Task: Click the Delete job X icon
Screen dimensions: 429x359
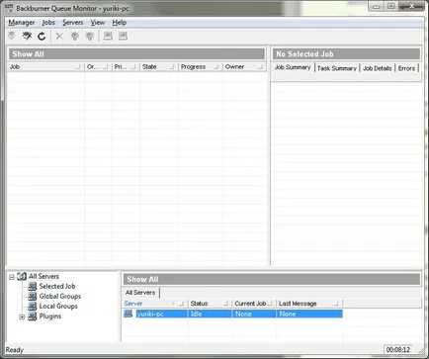Action: point(59,36)
